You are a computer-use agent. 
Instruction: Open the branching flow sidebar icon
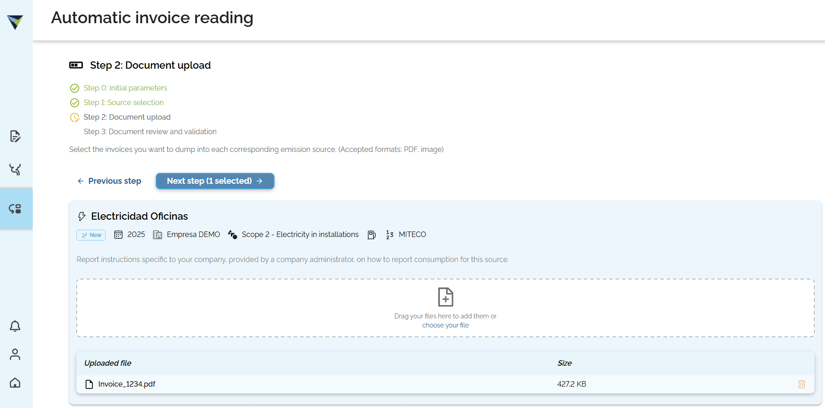[x=15, y=170]
